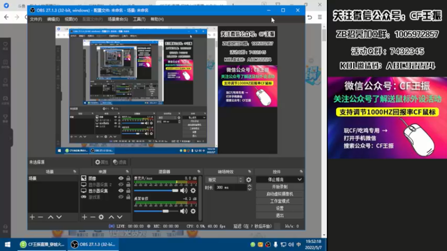Click the OBS preview canvas

166,90
